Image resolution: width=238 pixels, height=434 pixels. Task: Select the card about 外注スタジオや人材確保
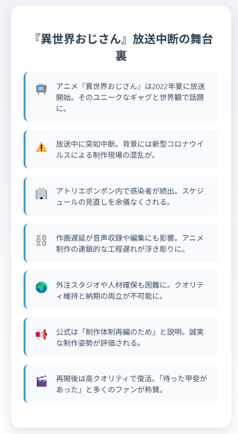click(x=121, y=290)
